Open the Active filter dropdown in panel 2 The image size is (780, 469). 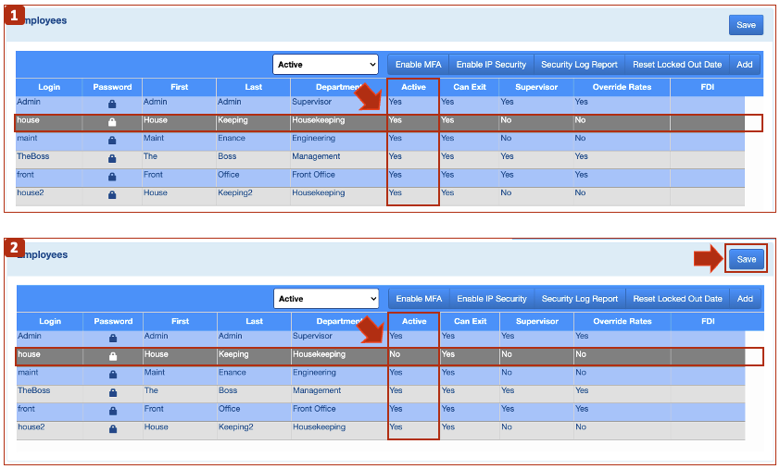[x=326, y=299]
